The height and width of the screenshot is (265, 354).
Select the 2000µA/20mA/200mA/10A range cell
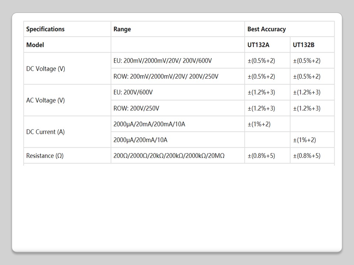point(149,124)
